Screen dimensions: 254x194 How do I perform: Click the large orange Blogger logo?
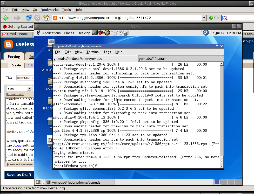[x=9, y=44]
